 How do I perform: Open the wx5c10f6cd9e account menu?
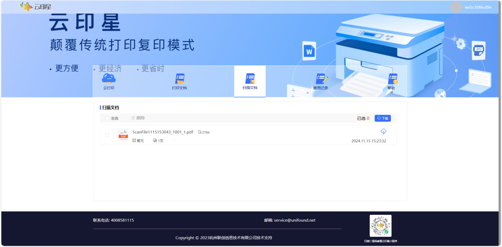[478, 7]
